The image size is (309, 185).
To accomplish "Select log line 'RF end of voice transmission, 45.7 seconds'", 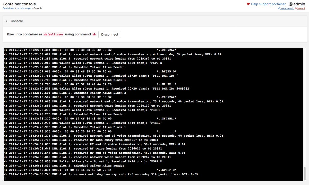I will 95,153.
